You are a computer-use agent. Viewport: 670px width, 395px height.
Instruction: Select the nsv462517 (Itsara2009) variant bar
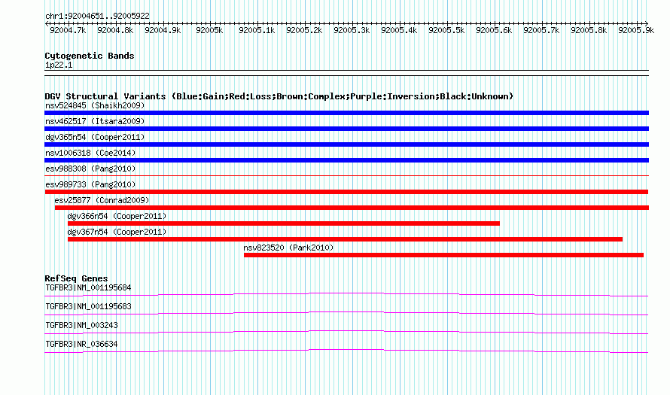coord(346,129)
